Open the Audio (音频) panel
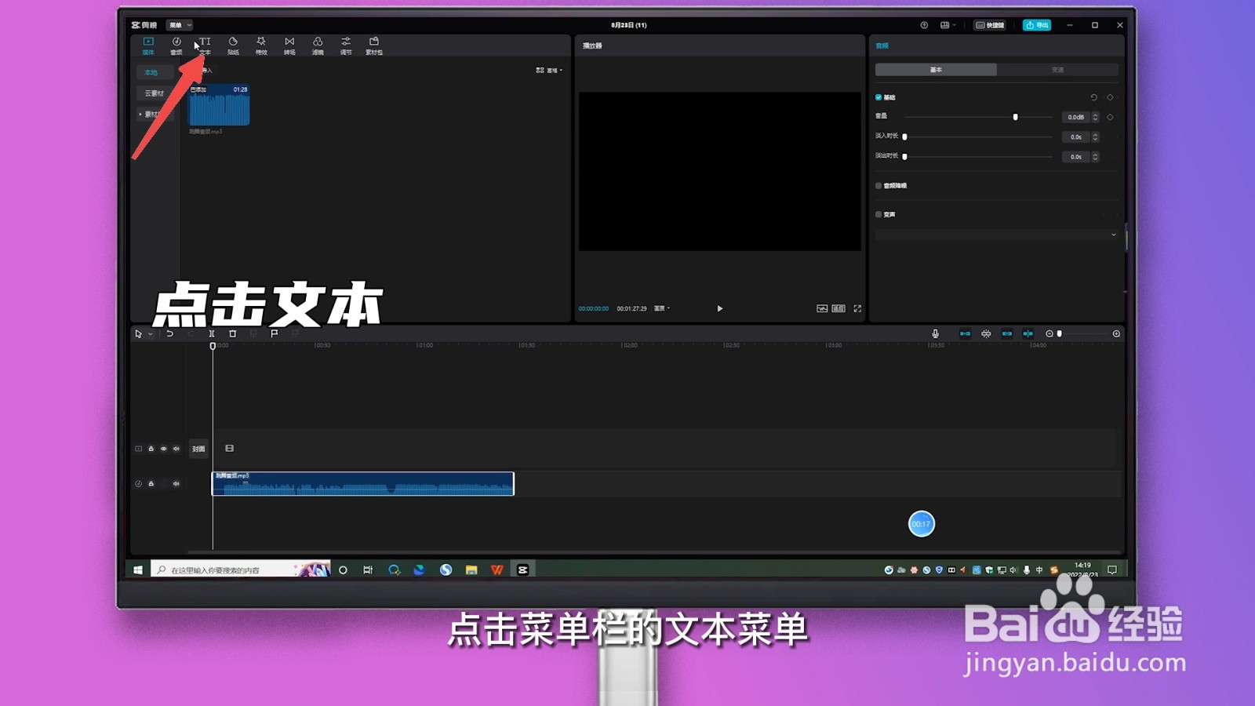 pyautogui.click(x=176, y=45)
